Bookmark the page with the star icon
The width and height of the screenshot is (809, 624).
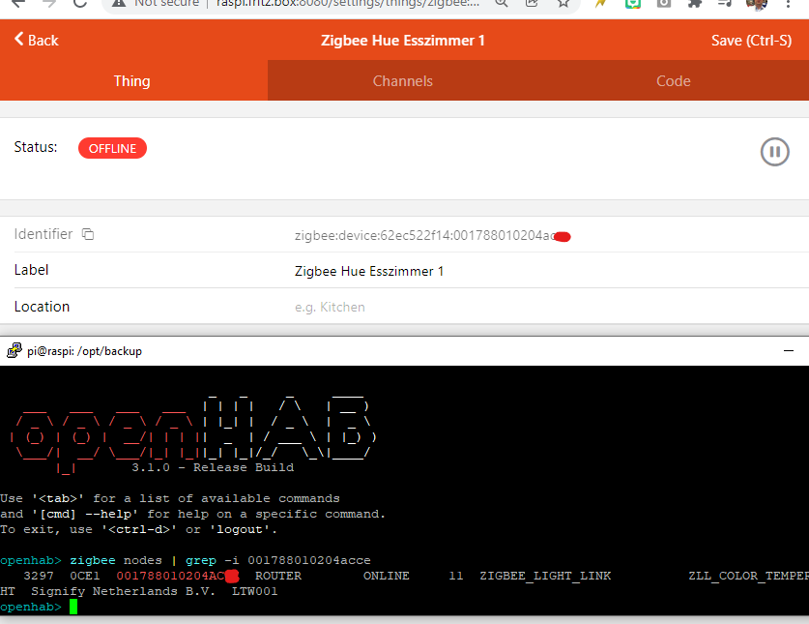tap(563, 3)
